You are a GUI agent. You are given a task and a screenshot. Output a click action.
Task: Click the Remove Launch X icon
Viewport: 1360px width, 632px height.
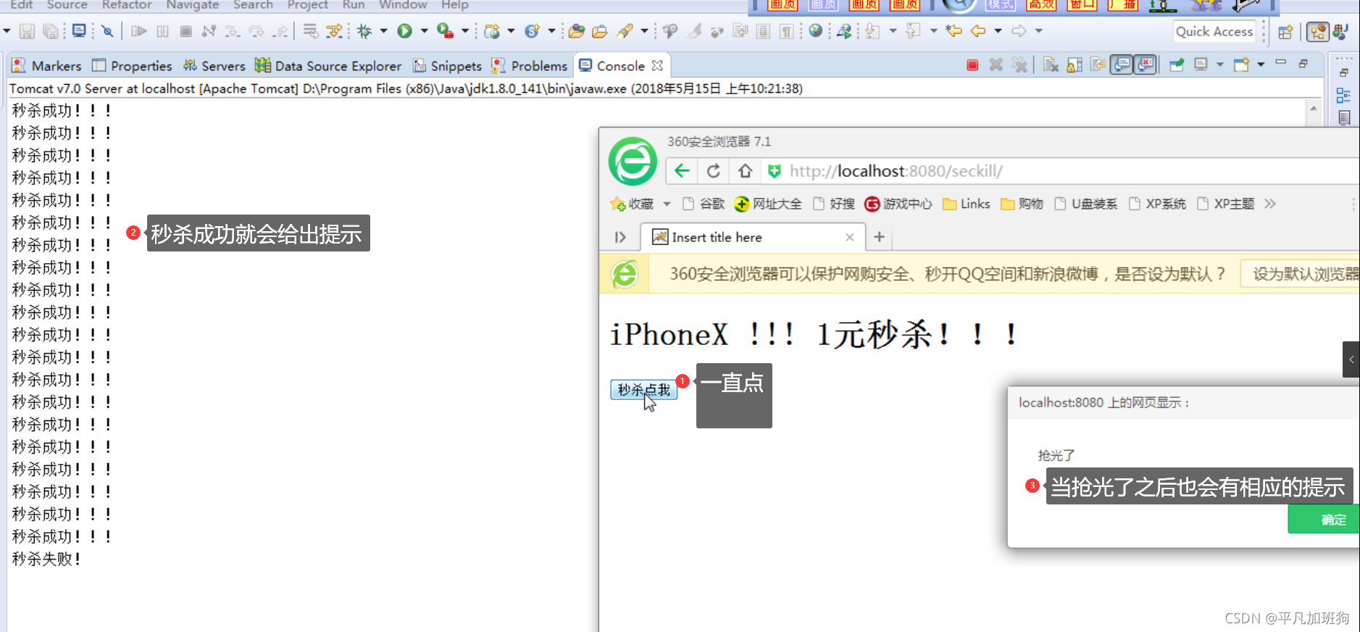coord(996,65)
